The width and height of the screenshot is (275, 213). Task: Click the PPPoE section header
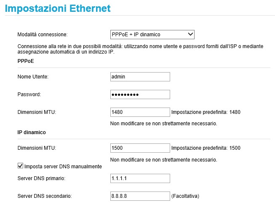coord(26,61)
